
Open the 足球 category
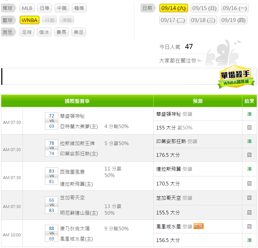27,32
